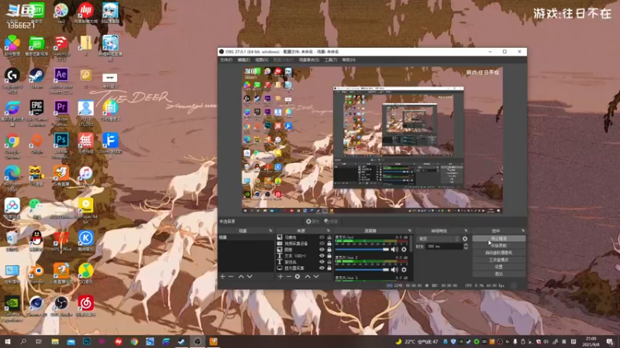The width and height of the screenshot is (620, 348).
Task: Open OBS Studio desktop shortcut
Action: (61, 306)
